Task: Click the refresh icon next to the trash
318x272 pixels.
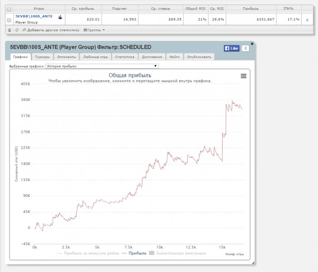Action: point(17,30)
